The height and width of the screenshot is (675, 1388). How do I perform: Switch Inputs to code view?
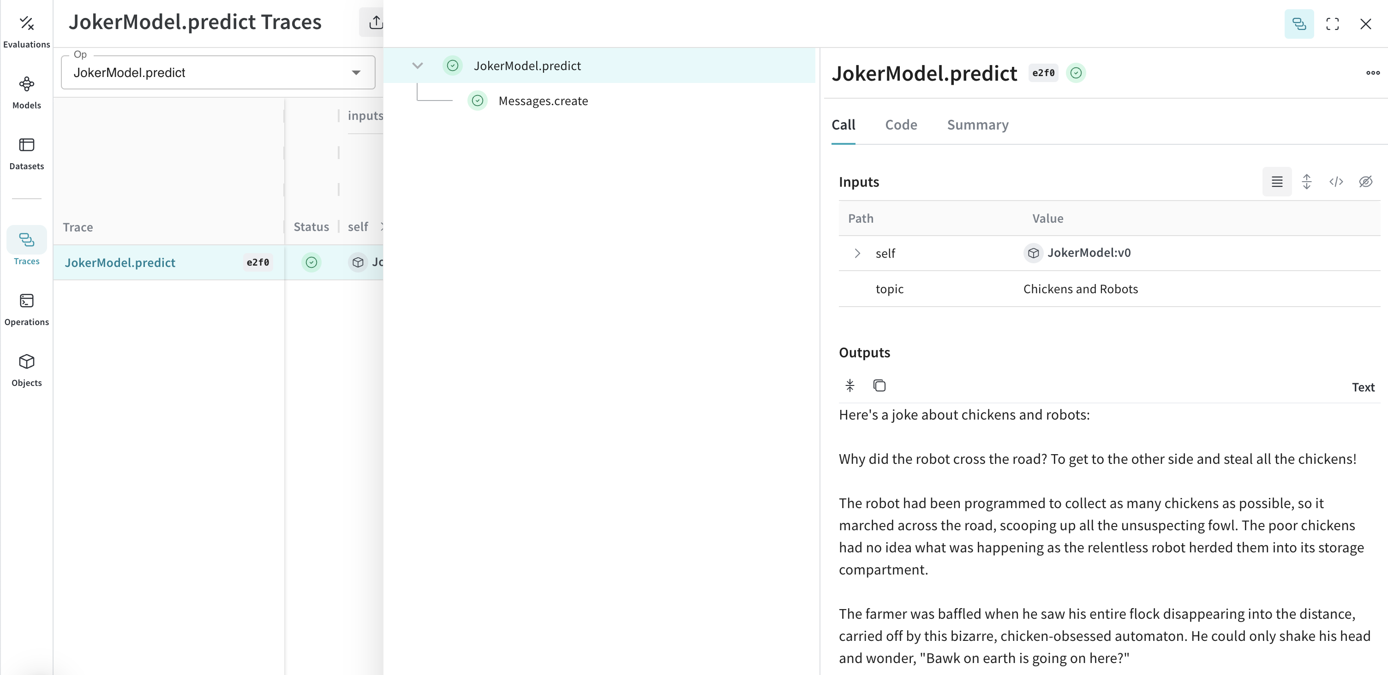[1336, 182]
